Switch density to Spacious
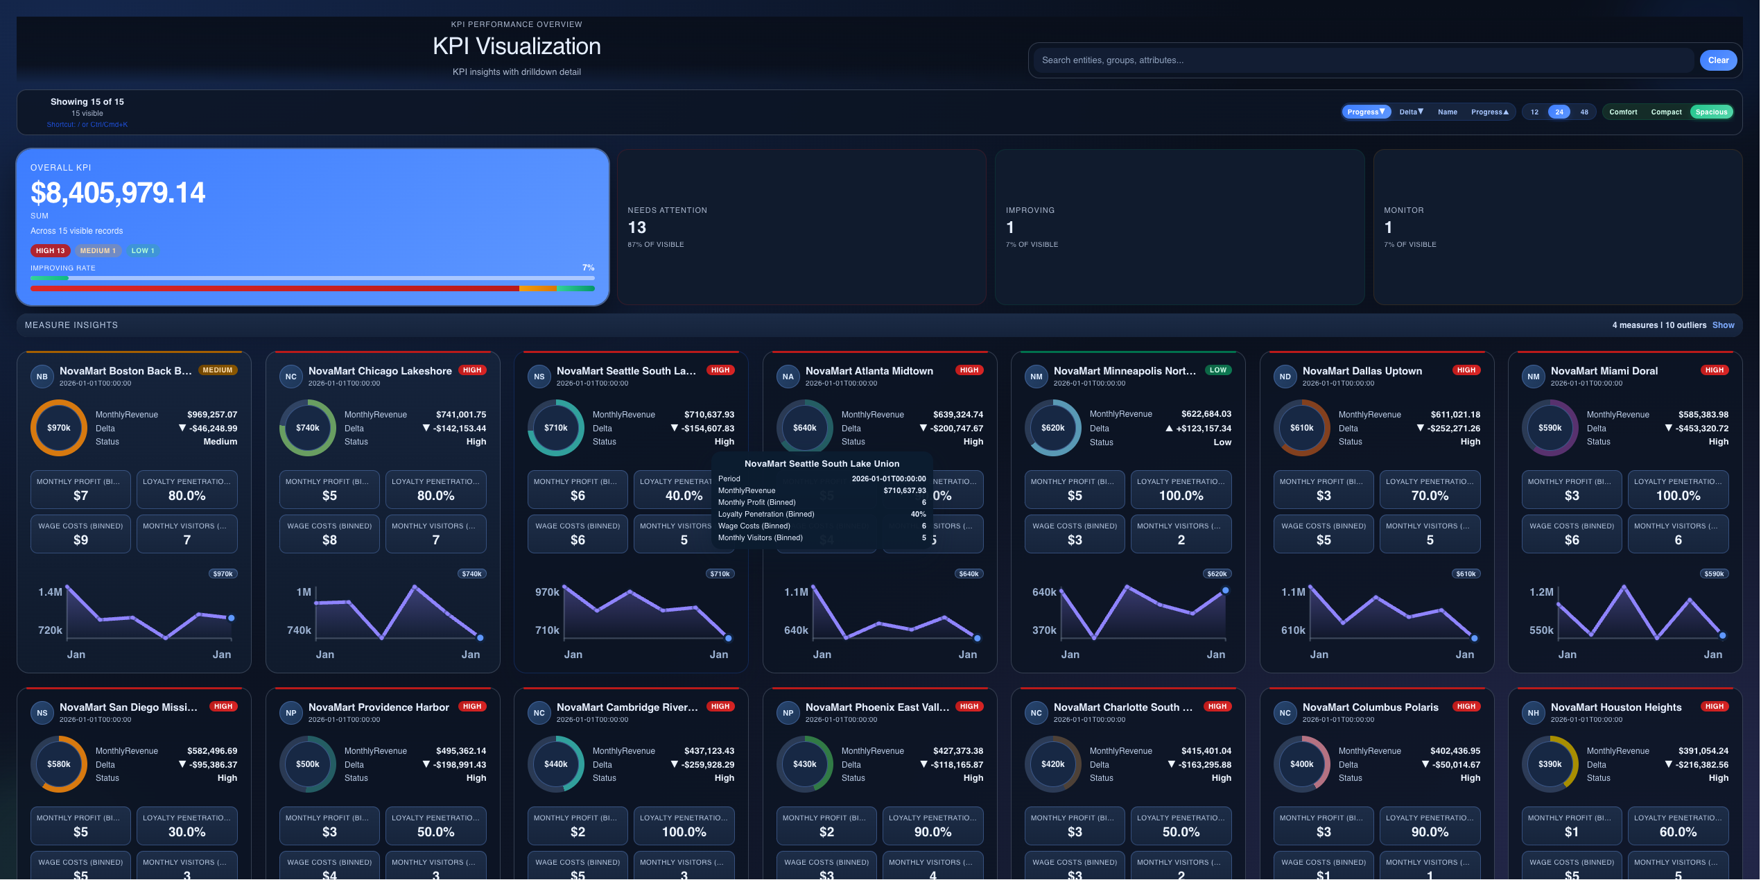Image resolution: width=1761 pixels, height=880 pixels. (1712, 112)
